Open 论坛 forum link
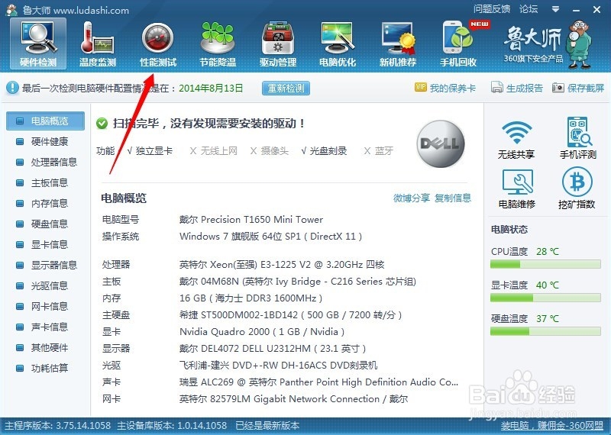611x435 pixels. point(529,9)
